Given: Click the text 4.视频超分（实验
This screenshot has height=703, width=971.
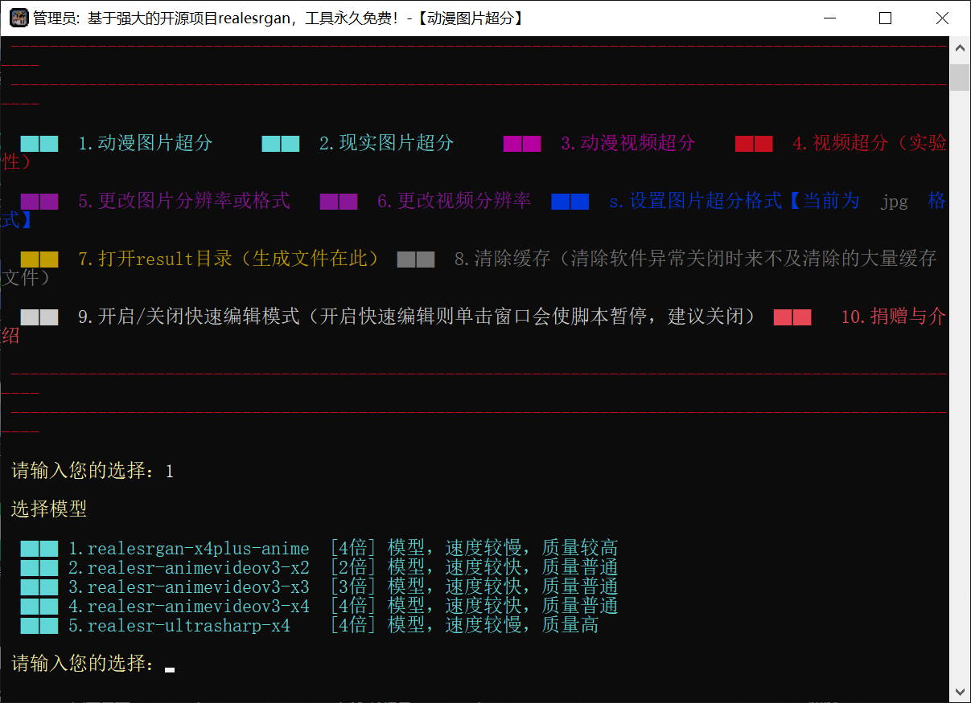Looking at the screenshot, I should 870,144.
